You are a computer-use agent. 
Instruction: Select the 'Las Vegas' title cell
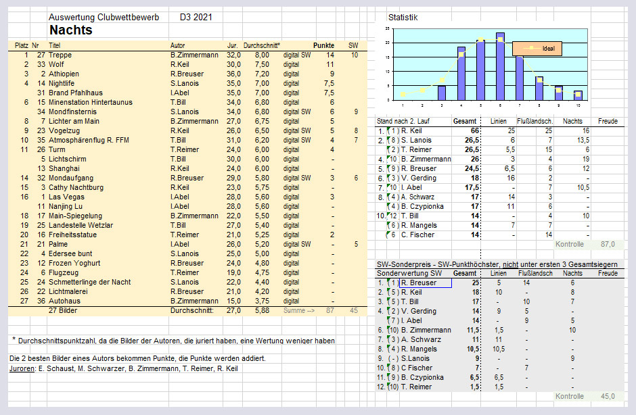click(66, 197)
